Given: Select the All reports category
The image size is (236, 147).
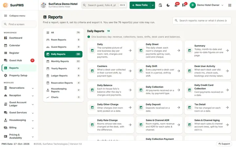Looking at the screenshot, I should [x=63, y=33].
